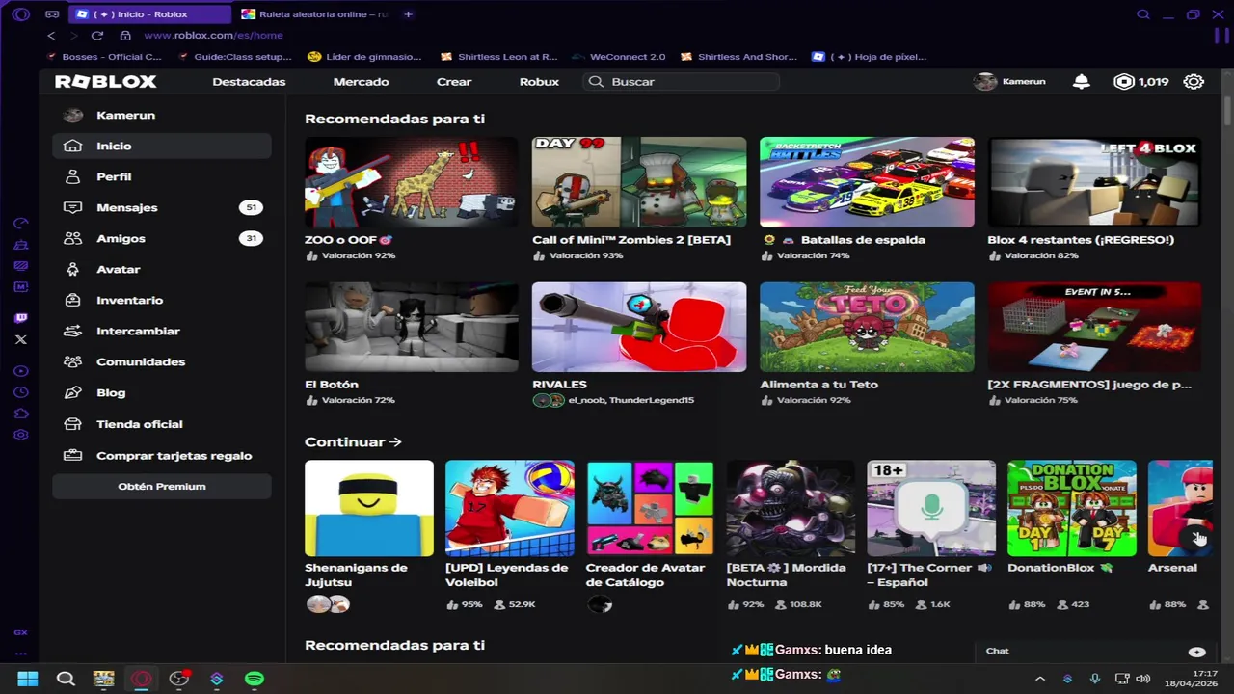Viewport: 1234px width, 694px height.
Task: Open the WeConnect 2.0 bookmark
Action: [x=618, y=57]
